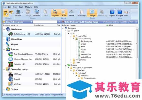Viewport: 142px width, 100px height.
Task: Select the Free Download Manager icon
Action: [x=11, y=54]
